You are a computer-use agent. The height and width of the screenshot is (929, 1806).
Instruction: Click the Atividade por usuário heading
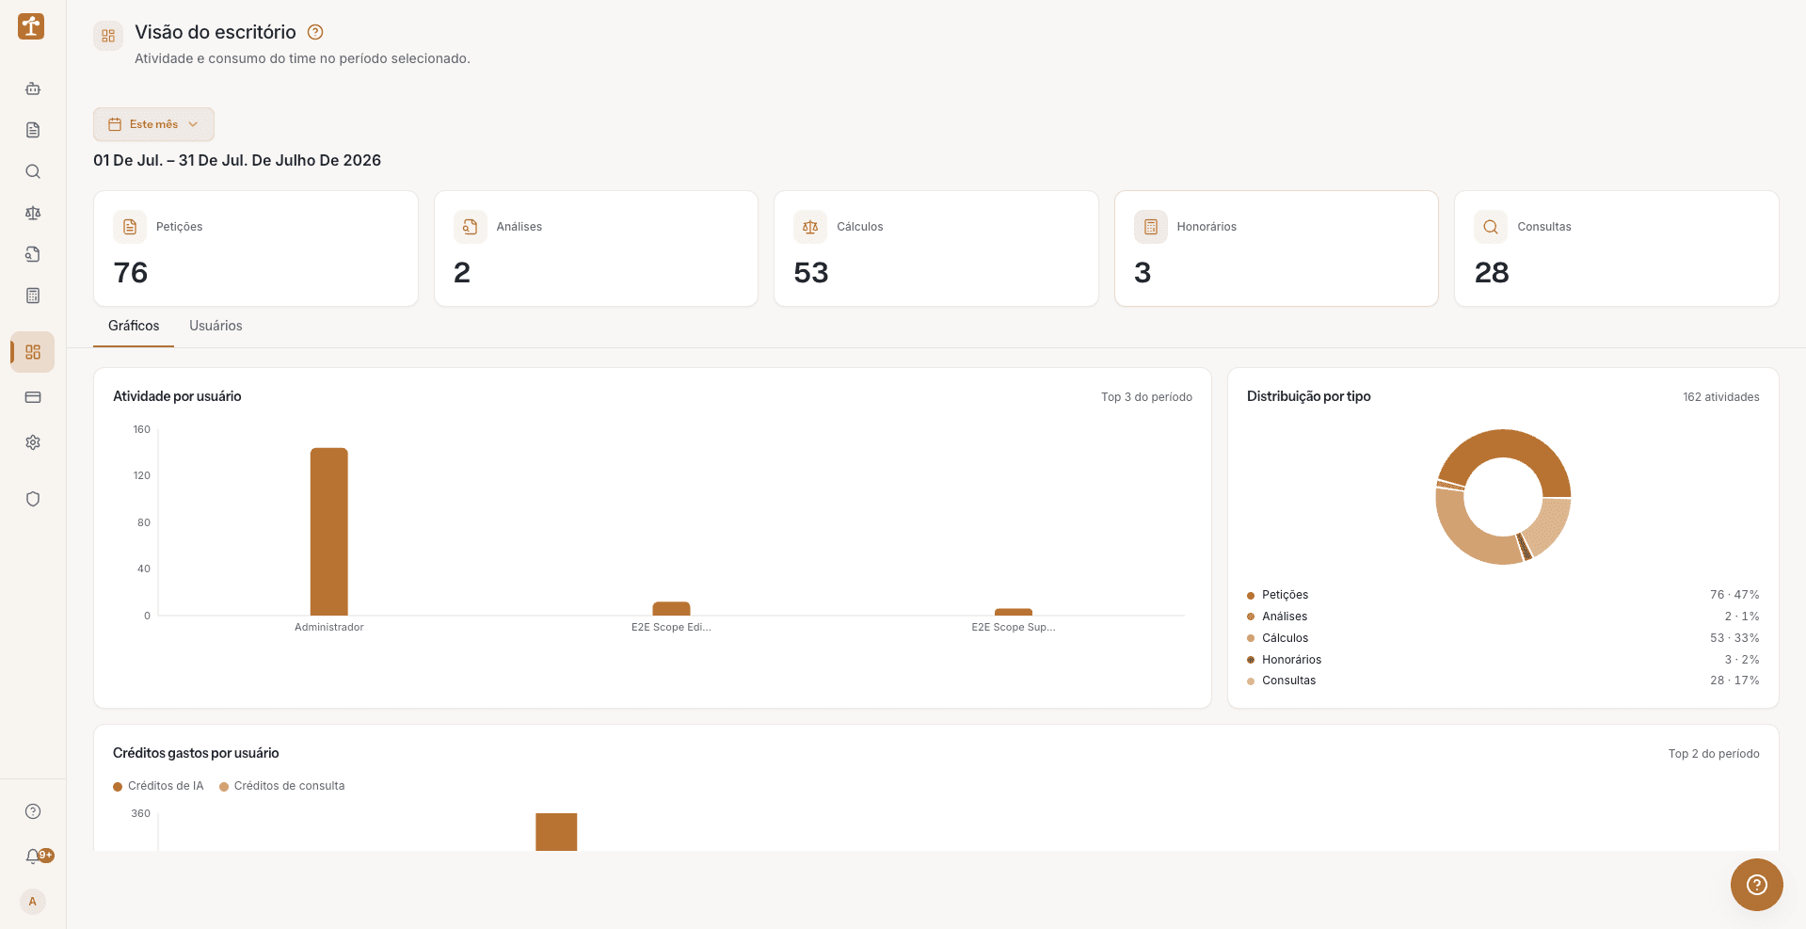click(x=177, y=396)
